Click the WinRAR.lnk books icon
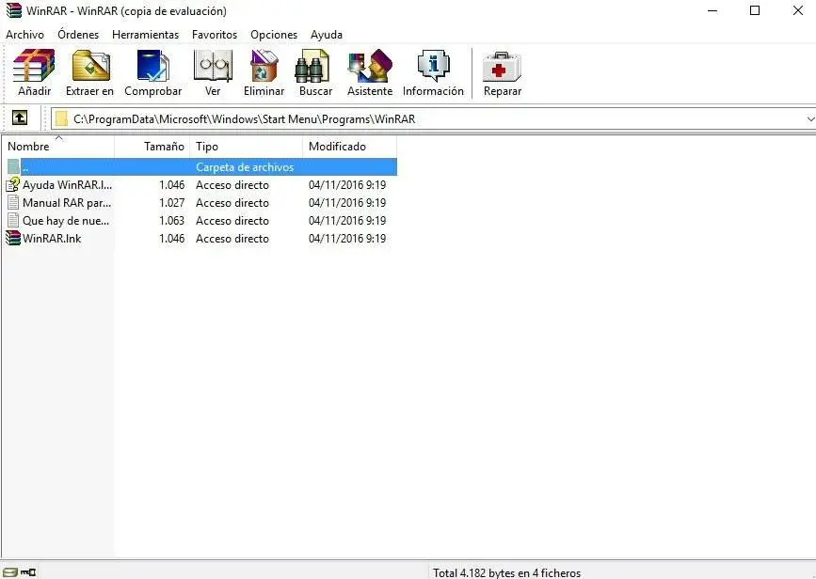The image size is (816, 579). tap(13, 238)
